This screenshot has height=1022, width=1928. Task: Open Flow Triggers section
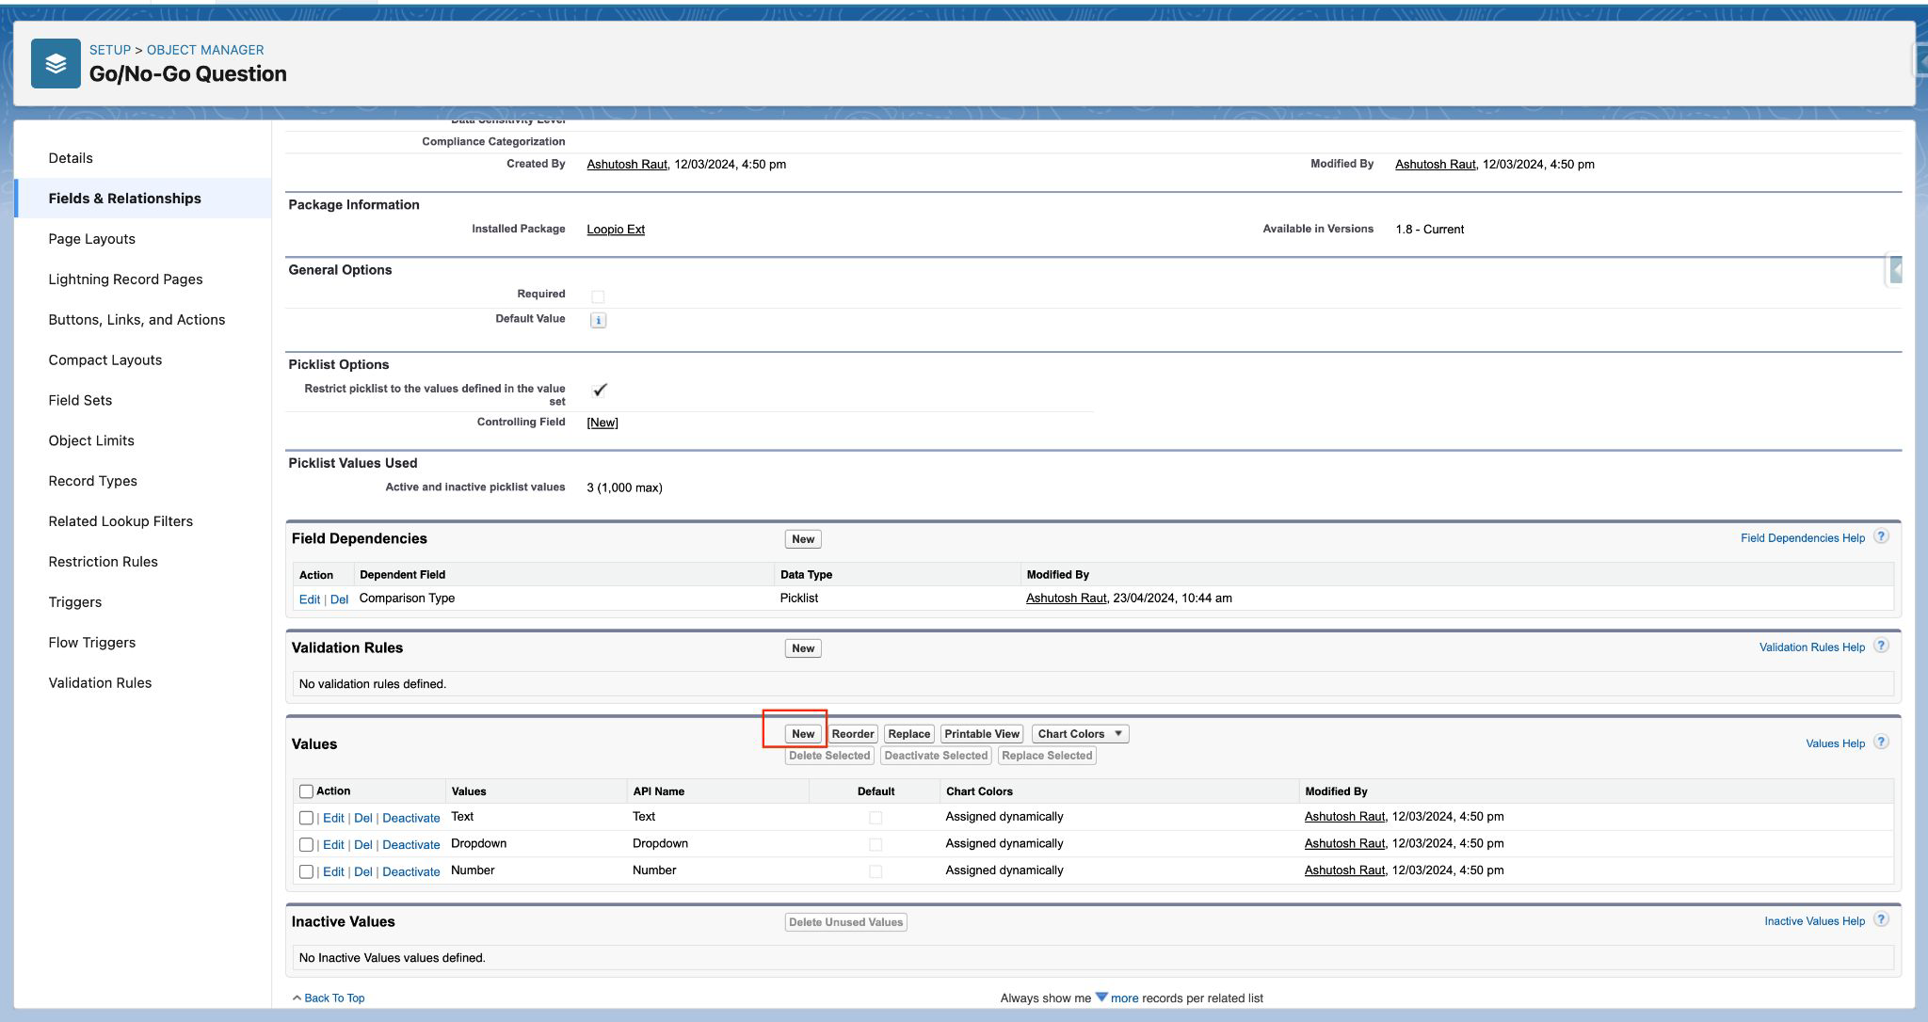[92, 644]
